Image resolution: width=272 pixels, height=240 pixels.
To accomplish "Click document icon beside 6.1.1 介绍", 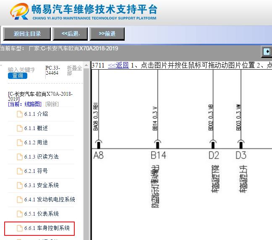I will tap(20, 114).
